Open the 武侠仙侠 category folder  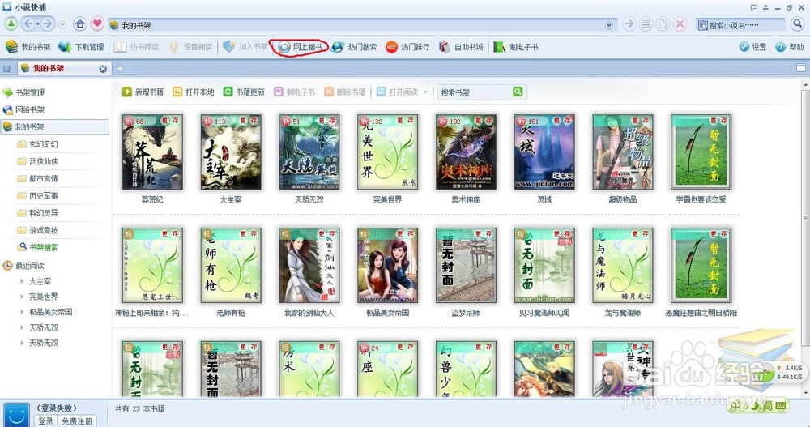(x=37, y=161)
